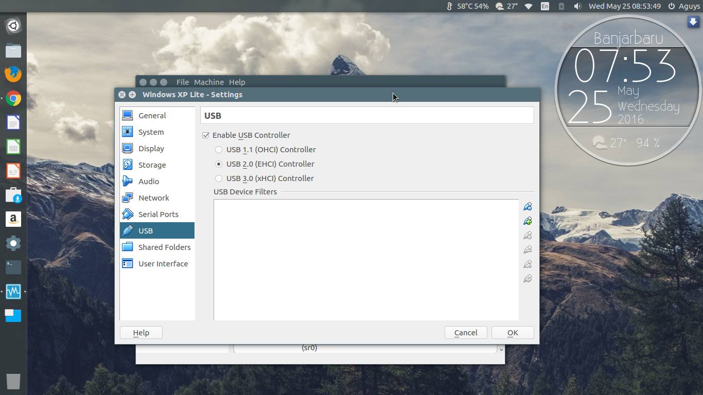
Task: Open the Help menu in the VirtualBox window
Action: click(x=237, y=82)
